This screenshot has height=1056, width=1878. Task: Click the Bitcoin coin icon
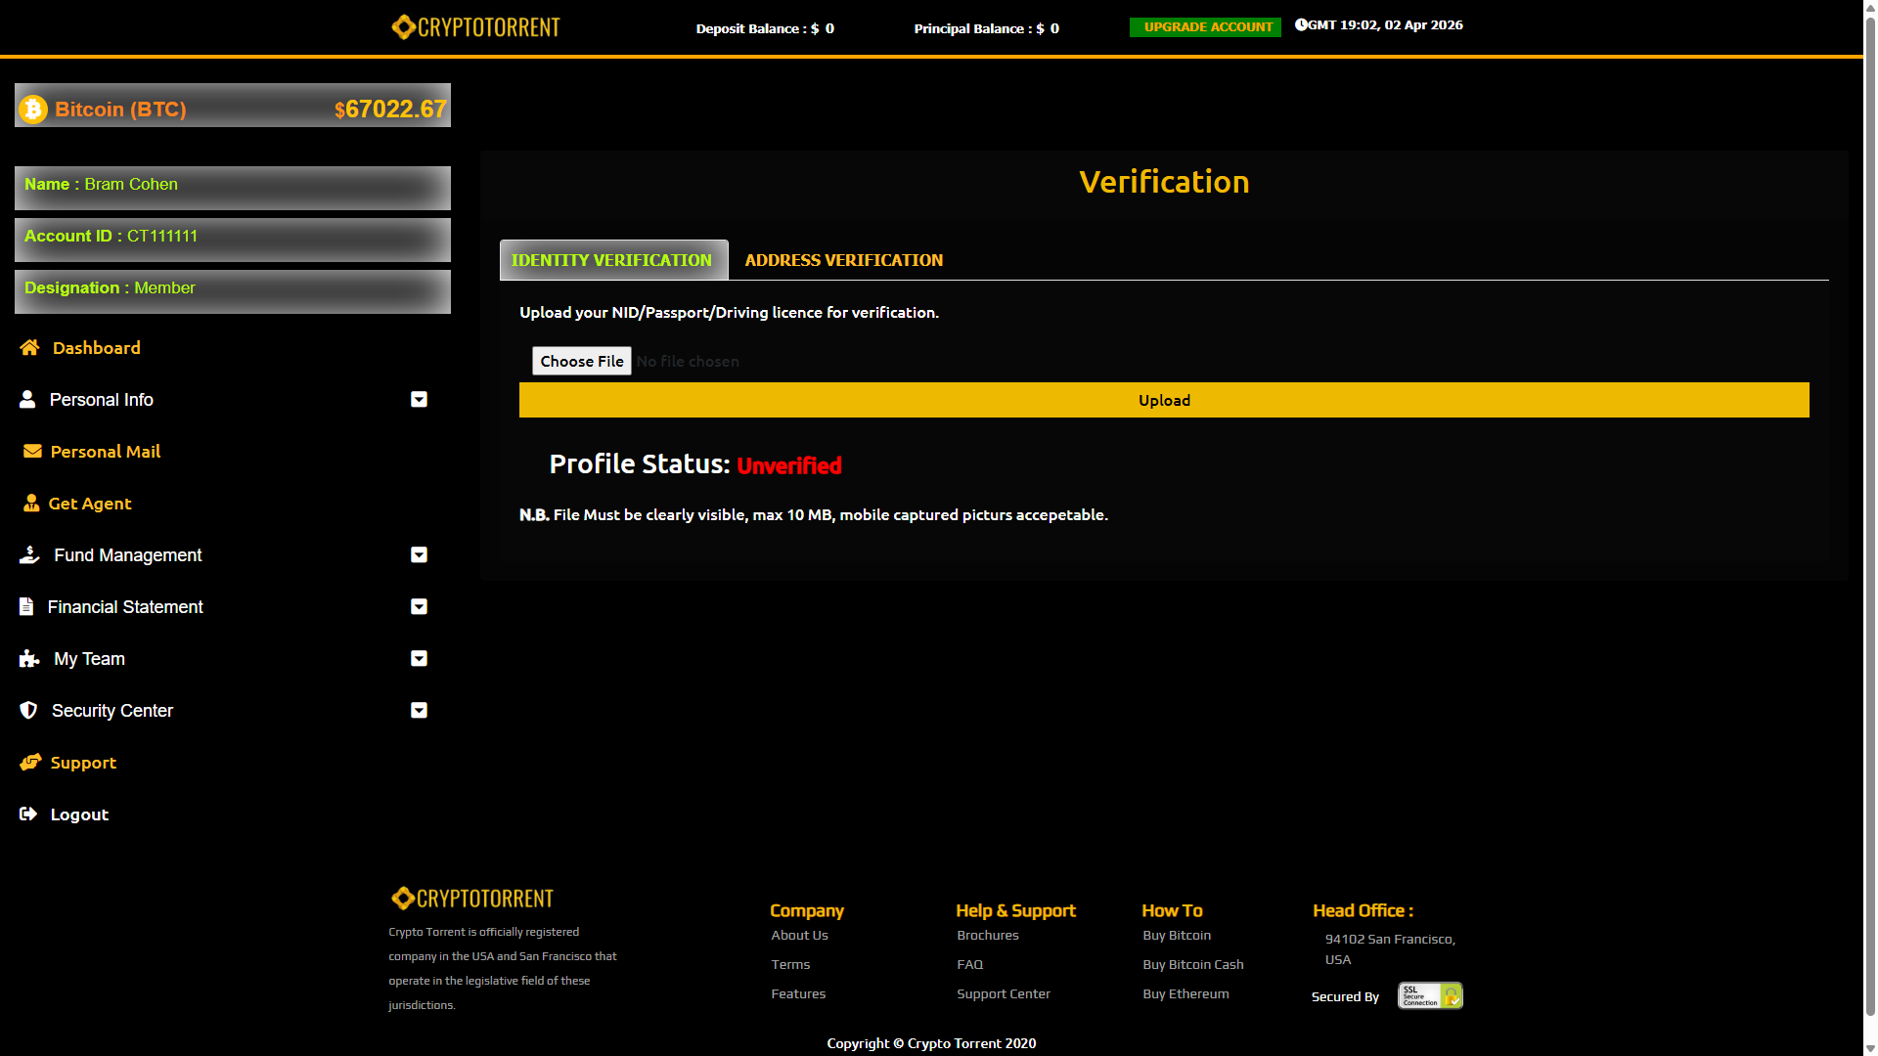[33, 109]
